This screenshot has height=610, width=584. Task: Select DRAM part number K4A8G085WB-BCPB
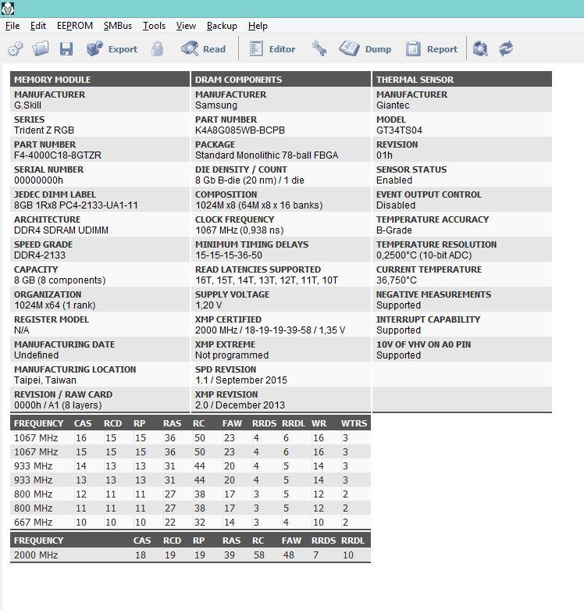(x=240, y=130)
